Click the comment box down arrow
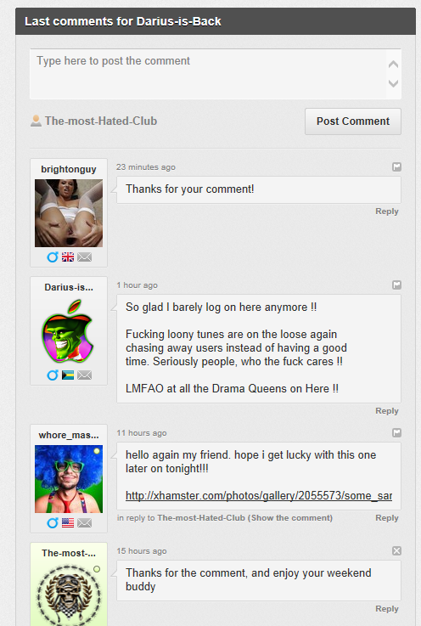 point(394,83)
